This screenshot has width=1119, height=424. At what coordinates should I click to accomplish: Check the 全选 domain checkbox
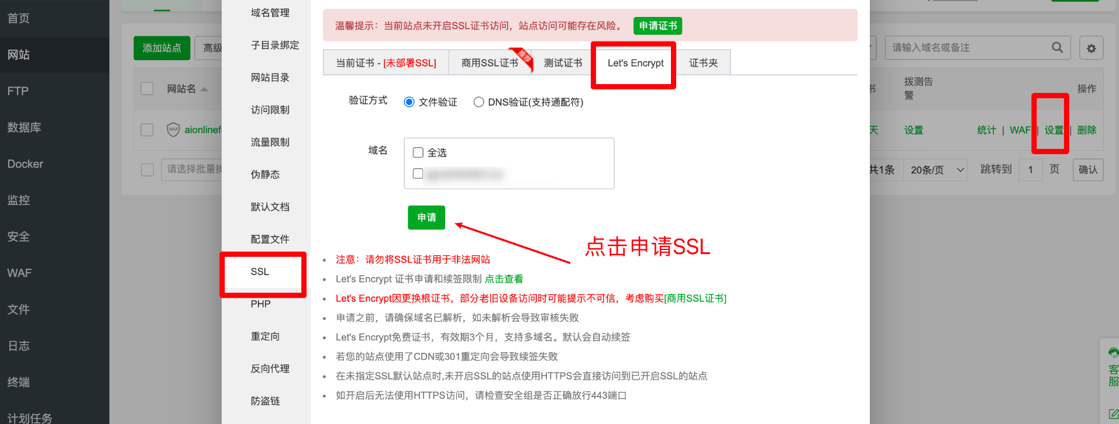click(418, 152)
